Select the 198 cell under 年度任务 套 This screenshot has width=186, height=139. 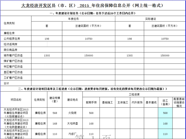[x=47, y=39]
